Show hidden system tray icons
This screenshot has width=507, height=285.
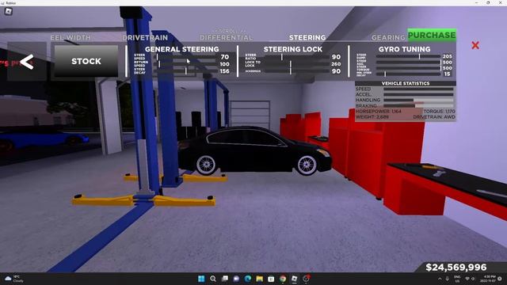click(x=440, y=279)
